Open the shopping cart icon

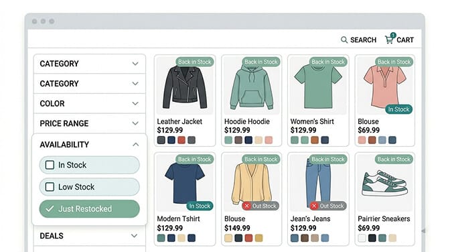tap(390, 39)
